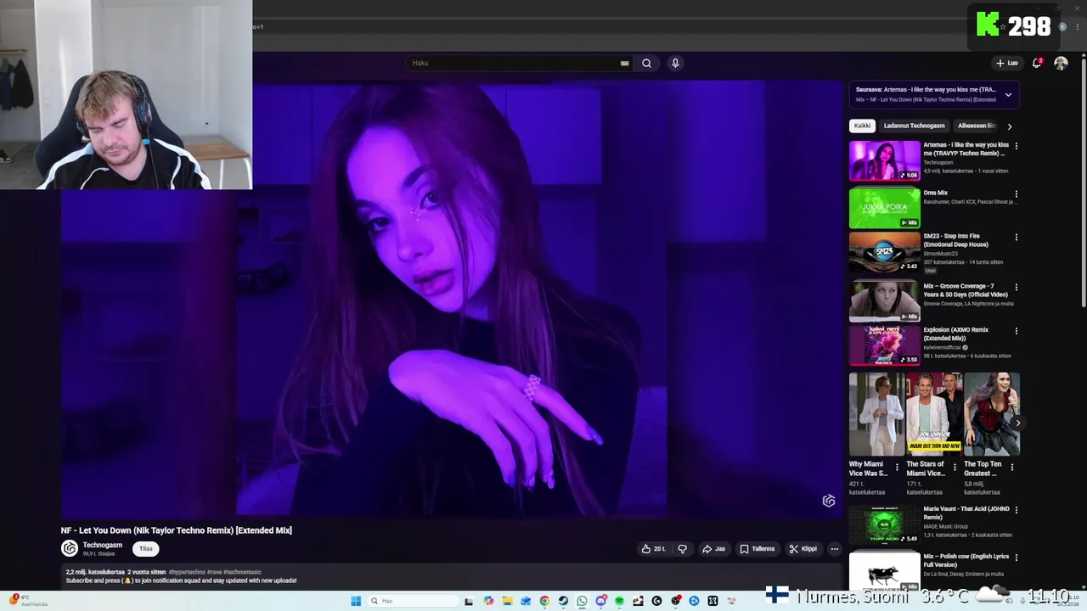The height and width of the screenshot is (611, 1087).
Task: Open options for Explosion AXMO Remix
Action: pos(1016,331)
